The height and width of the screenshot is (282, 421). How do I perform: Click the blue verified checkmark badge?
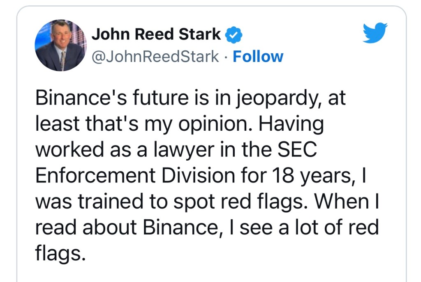pos(234,36)
